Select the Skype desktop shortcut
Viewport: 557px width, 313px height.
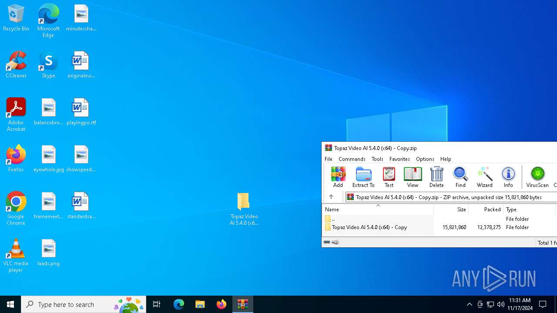48,65
